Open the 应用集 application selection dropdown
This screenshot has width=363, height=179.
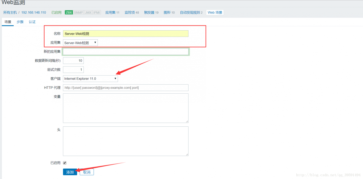pyautogui.click(x=80, y=42)
